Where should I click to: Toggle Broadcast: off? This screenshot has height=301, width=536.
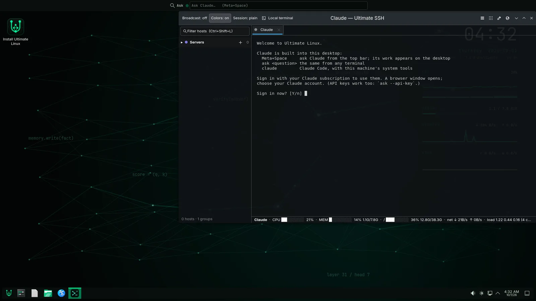(195, 18)
